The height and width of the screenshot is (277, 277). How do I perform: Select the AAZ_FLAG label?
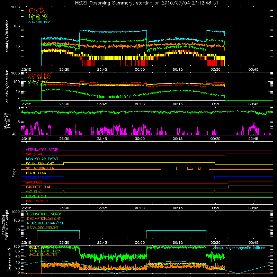pyautogui.click(x=34, y=191)
